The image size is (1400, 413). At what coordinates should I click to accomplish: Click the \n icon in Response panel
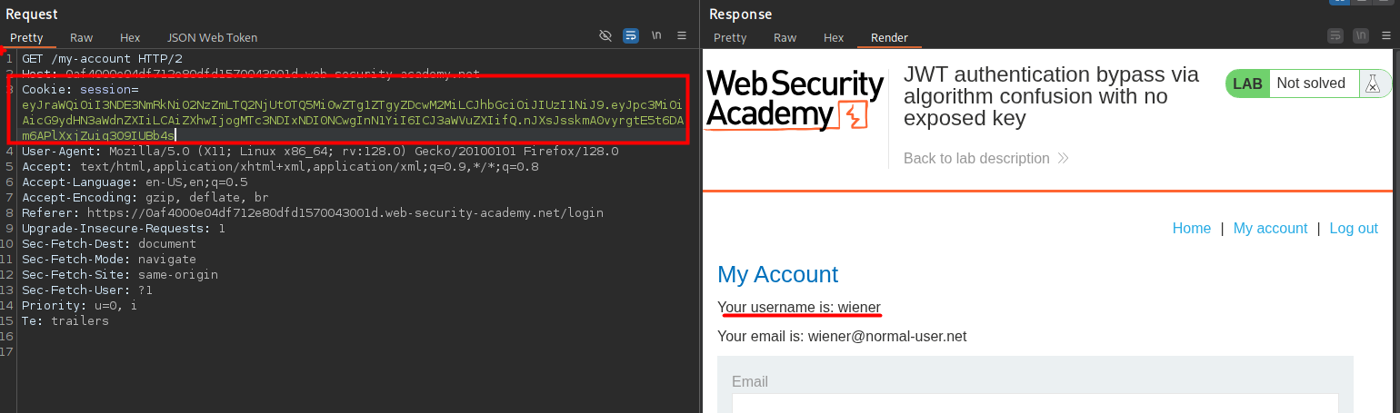point(1361,36)
